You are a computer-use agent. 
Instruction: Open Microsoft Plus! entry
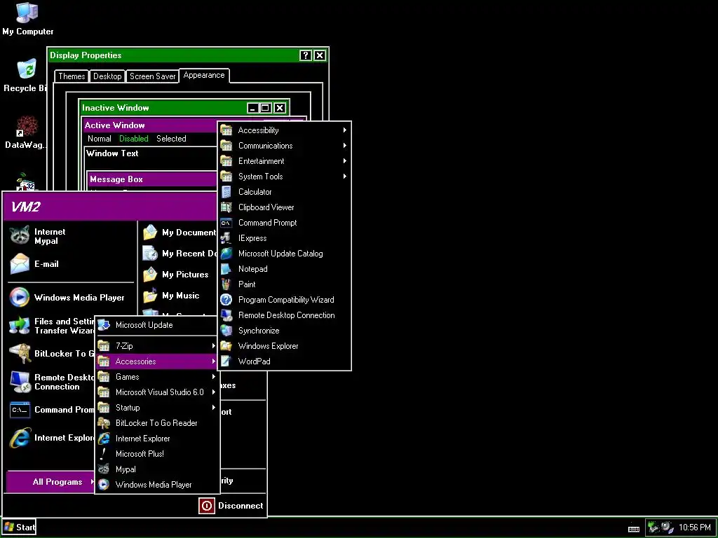[x=156, y=454]
